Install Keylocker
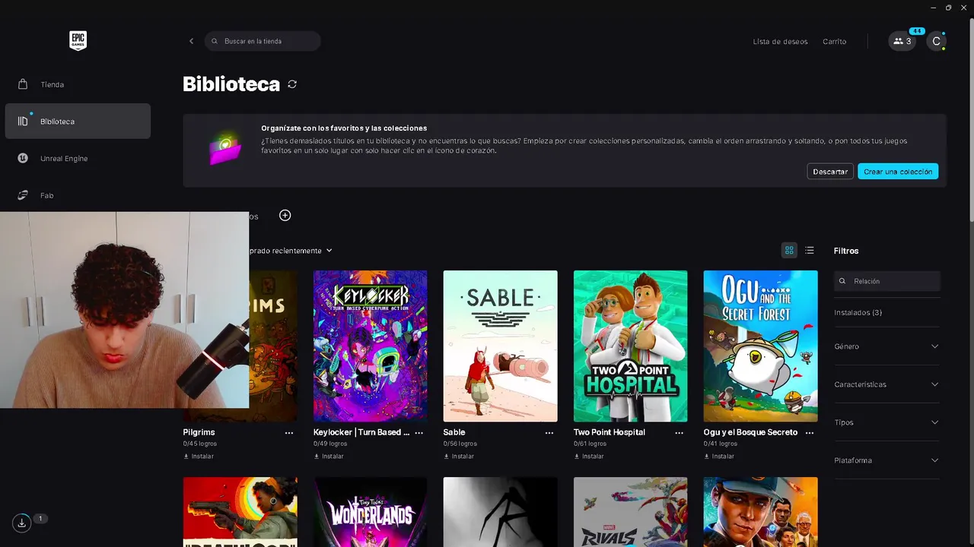This screenshot has width=974, height=547. (x=329, y=457)
